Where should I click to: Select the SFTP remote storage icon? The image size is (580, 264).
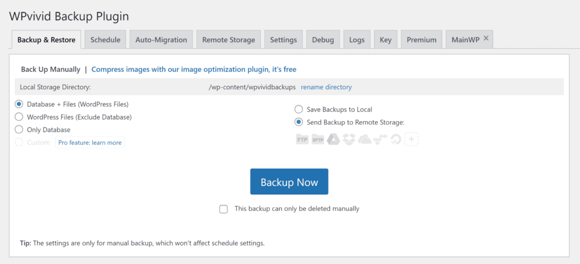[318, 140]
